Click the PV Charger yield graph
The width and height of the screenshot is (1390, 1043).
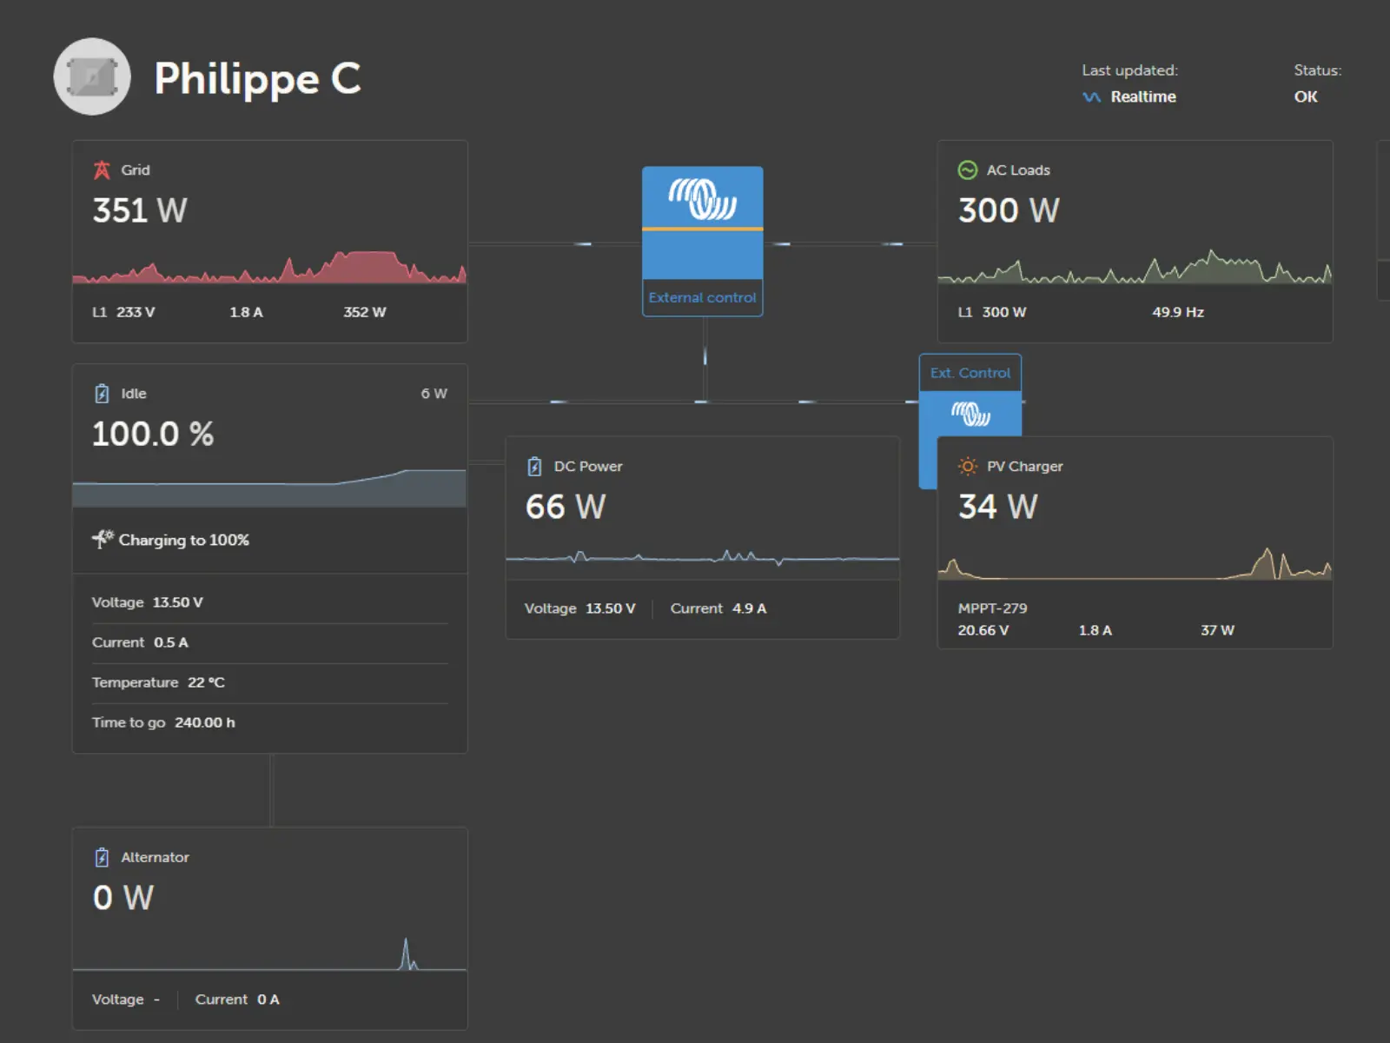pos(1135,563)
